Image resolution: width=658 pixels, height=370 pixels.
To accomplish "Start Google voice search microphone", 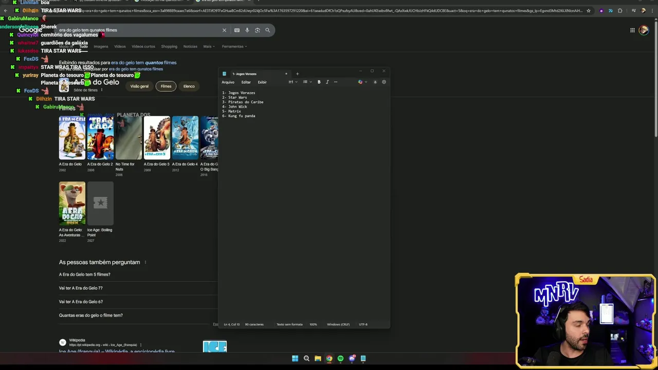I will (x=247, y=30).
